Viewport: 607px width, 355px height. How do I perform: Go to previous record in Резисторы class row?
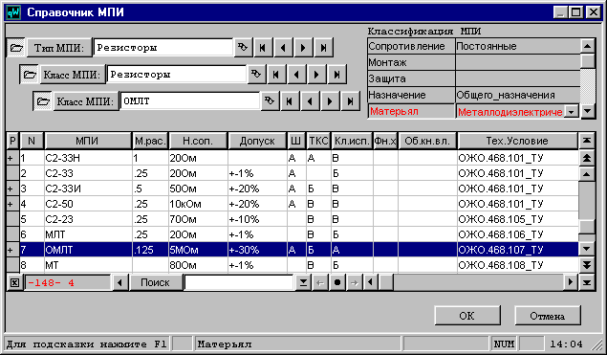point(296,75)
